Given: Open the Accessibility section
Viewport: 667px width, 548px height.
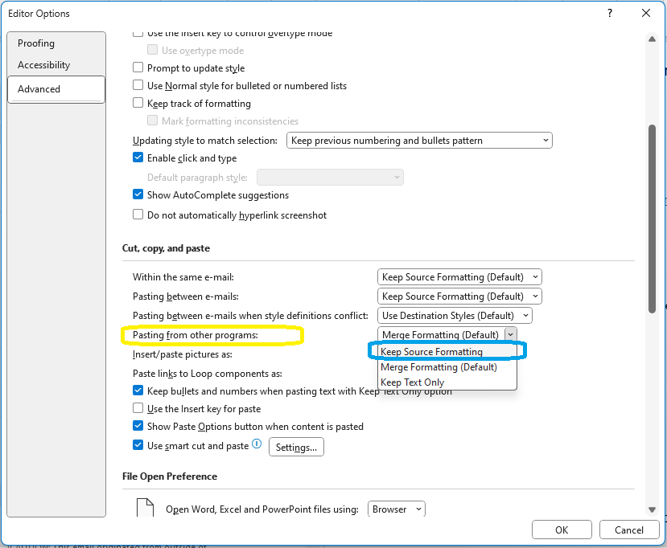Looking at the screenshot, I should (44, 65).
